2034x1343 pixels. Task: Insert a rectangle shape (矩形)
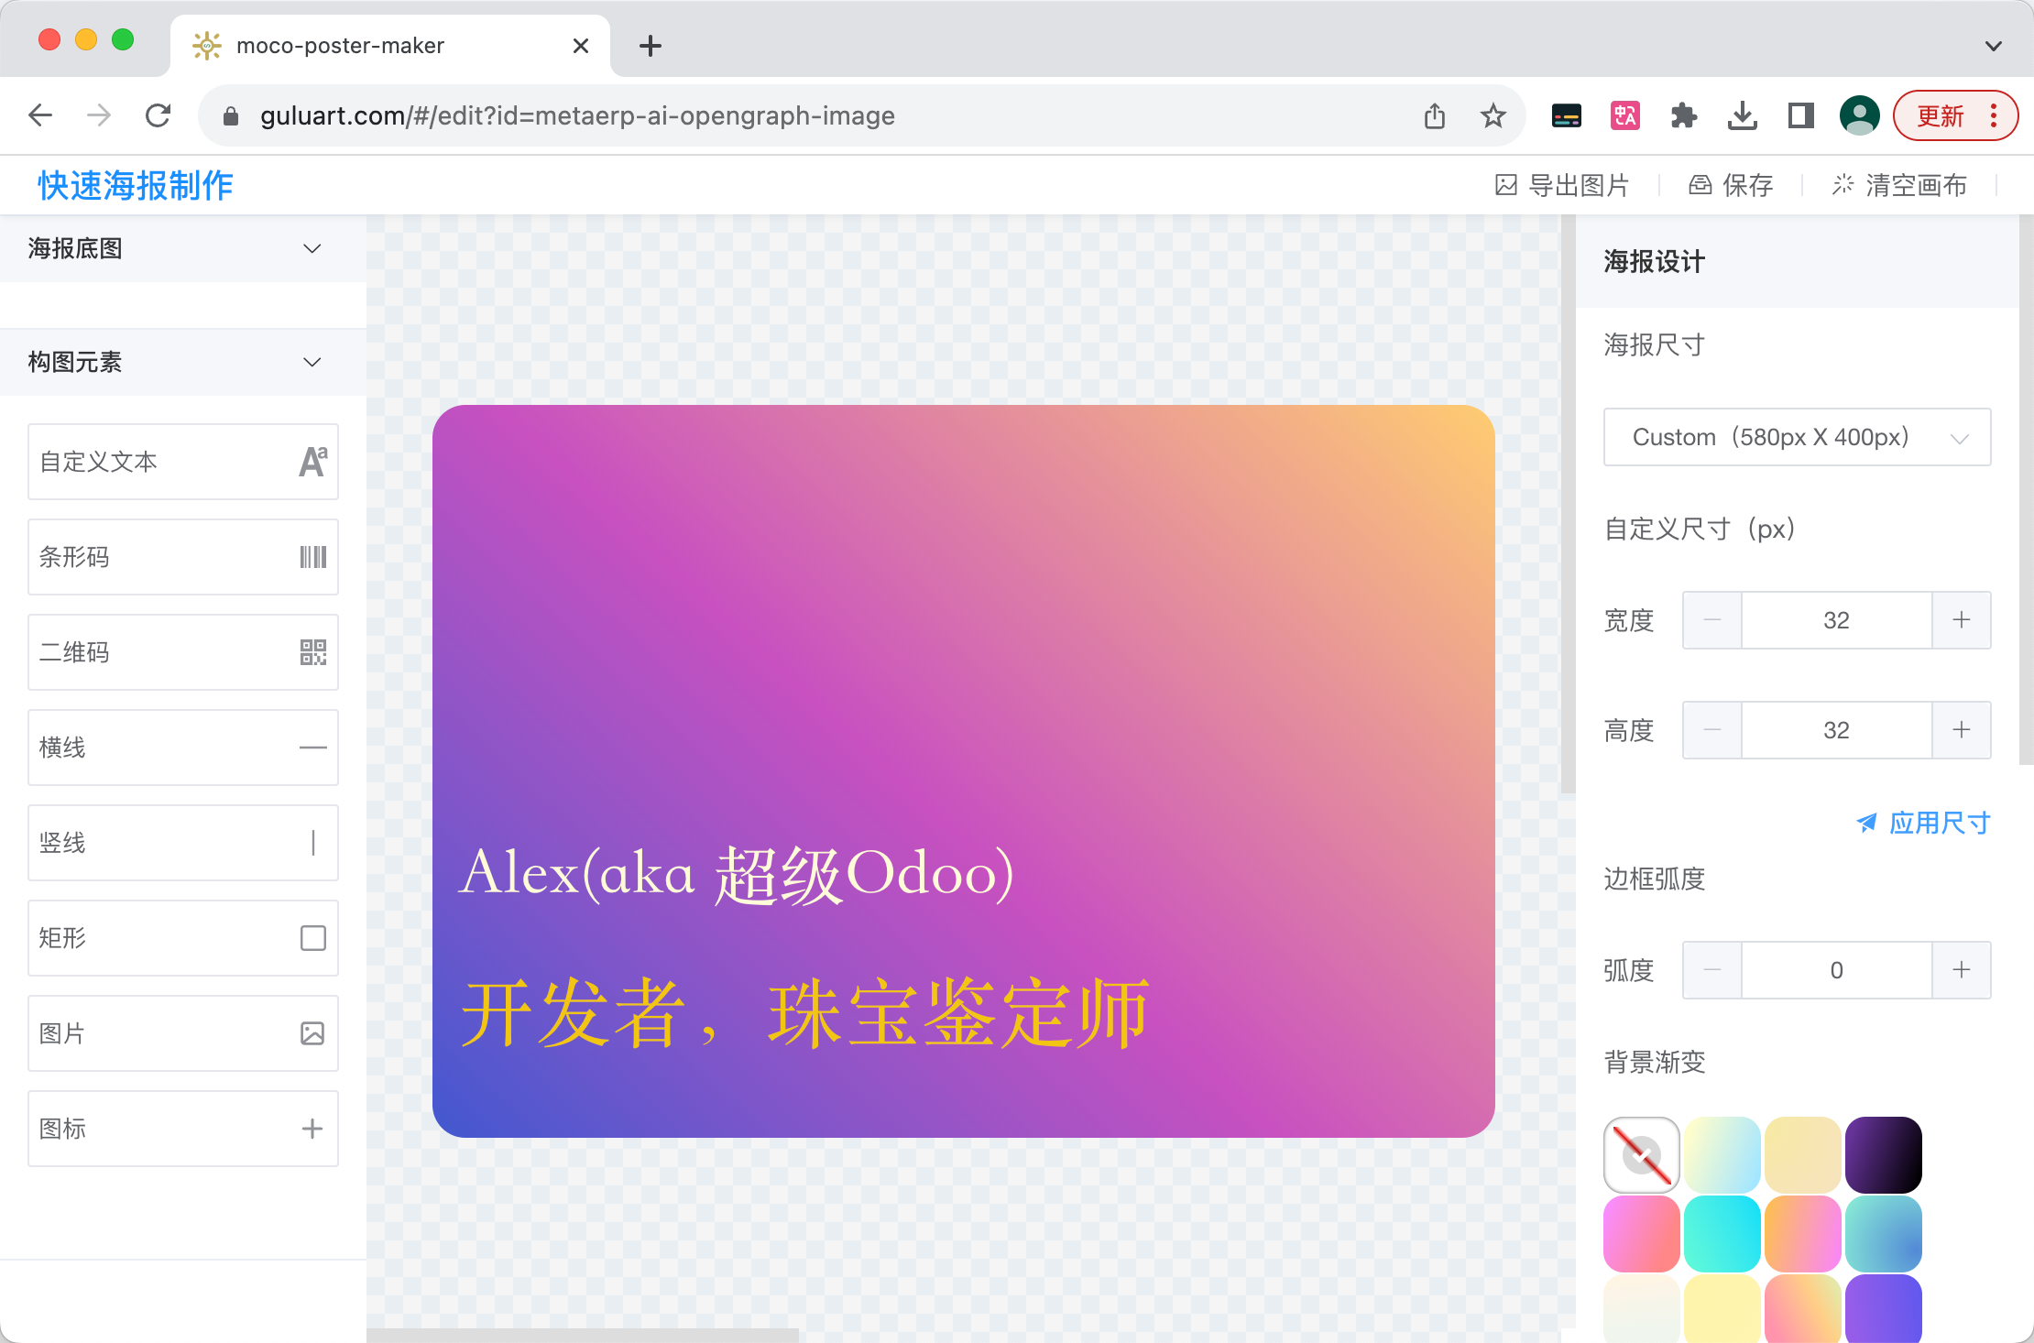[x=182, y=938]
